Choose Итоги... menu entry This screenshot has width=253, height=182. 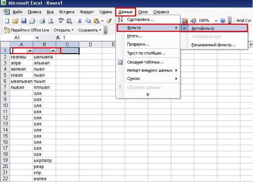pos(148,36)
